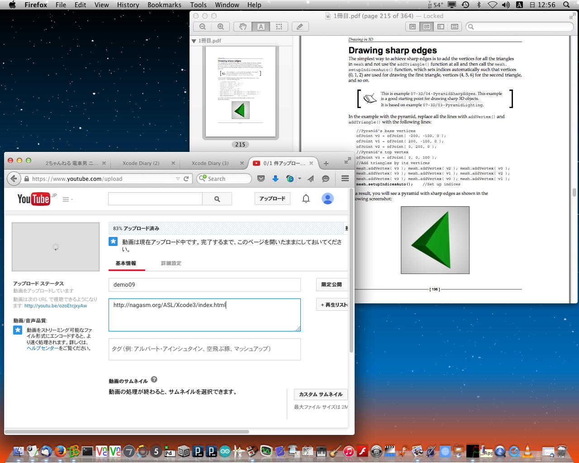Select the 基本情報 tab
This screenshot has width=579, height=463.
point(126,263)
